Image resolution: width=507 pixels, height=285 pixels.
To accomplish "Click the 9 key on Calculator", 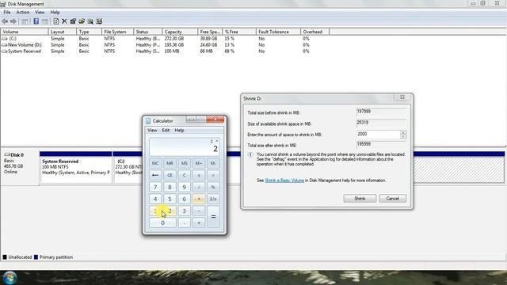I will coord(185,187).
